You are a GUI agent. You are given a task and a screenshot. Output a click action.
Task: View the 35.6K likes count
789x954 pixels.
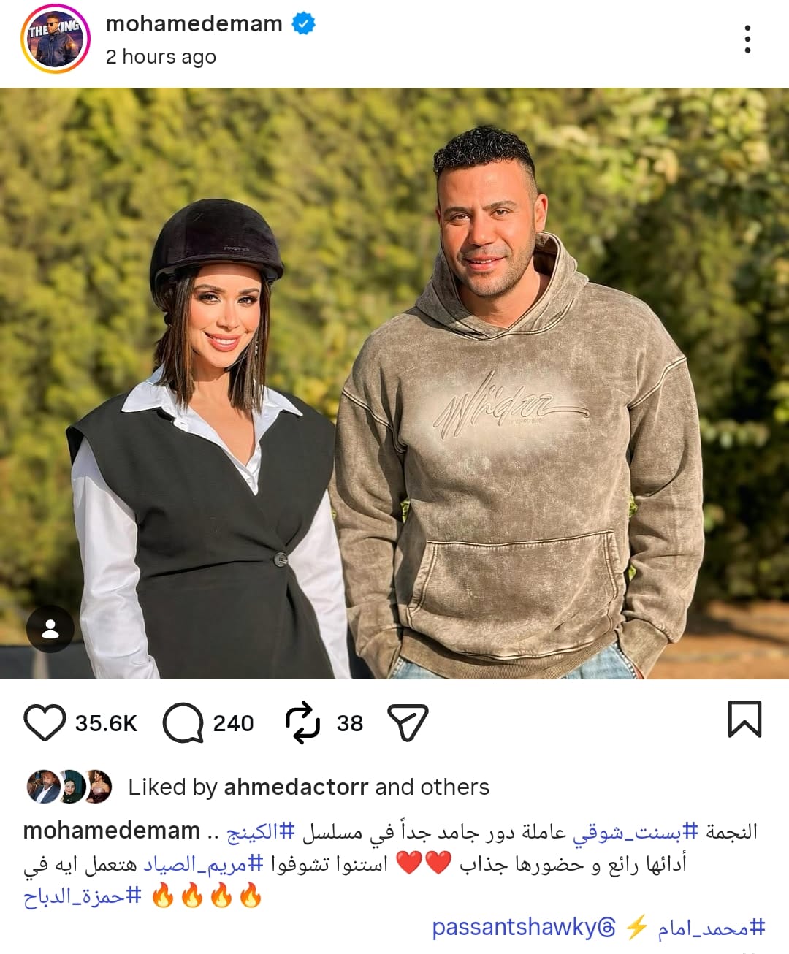point(106,723)
